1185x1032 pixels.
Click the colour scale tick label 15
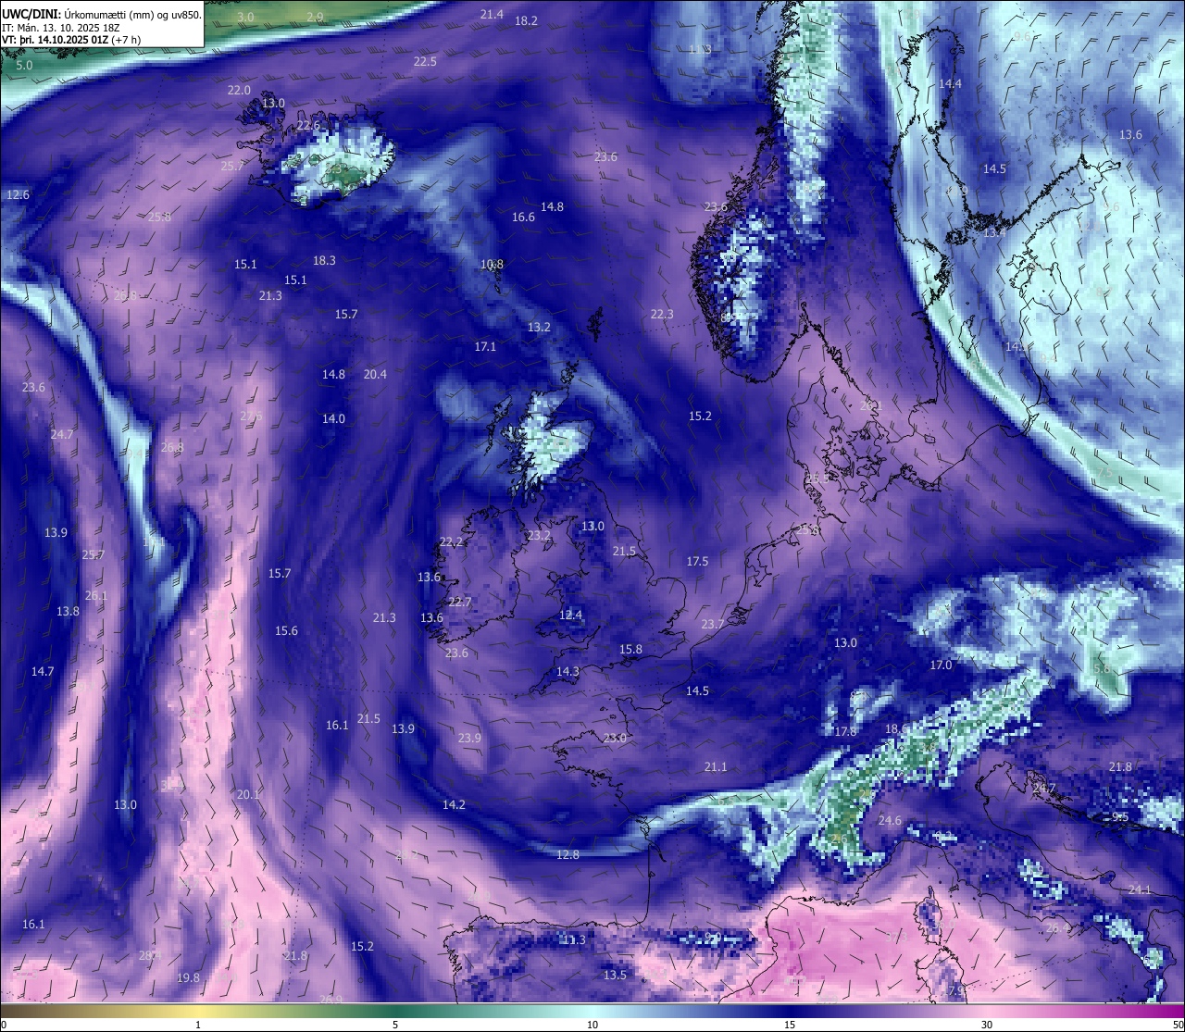pyautogui.click(x=790, y=1025)
